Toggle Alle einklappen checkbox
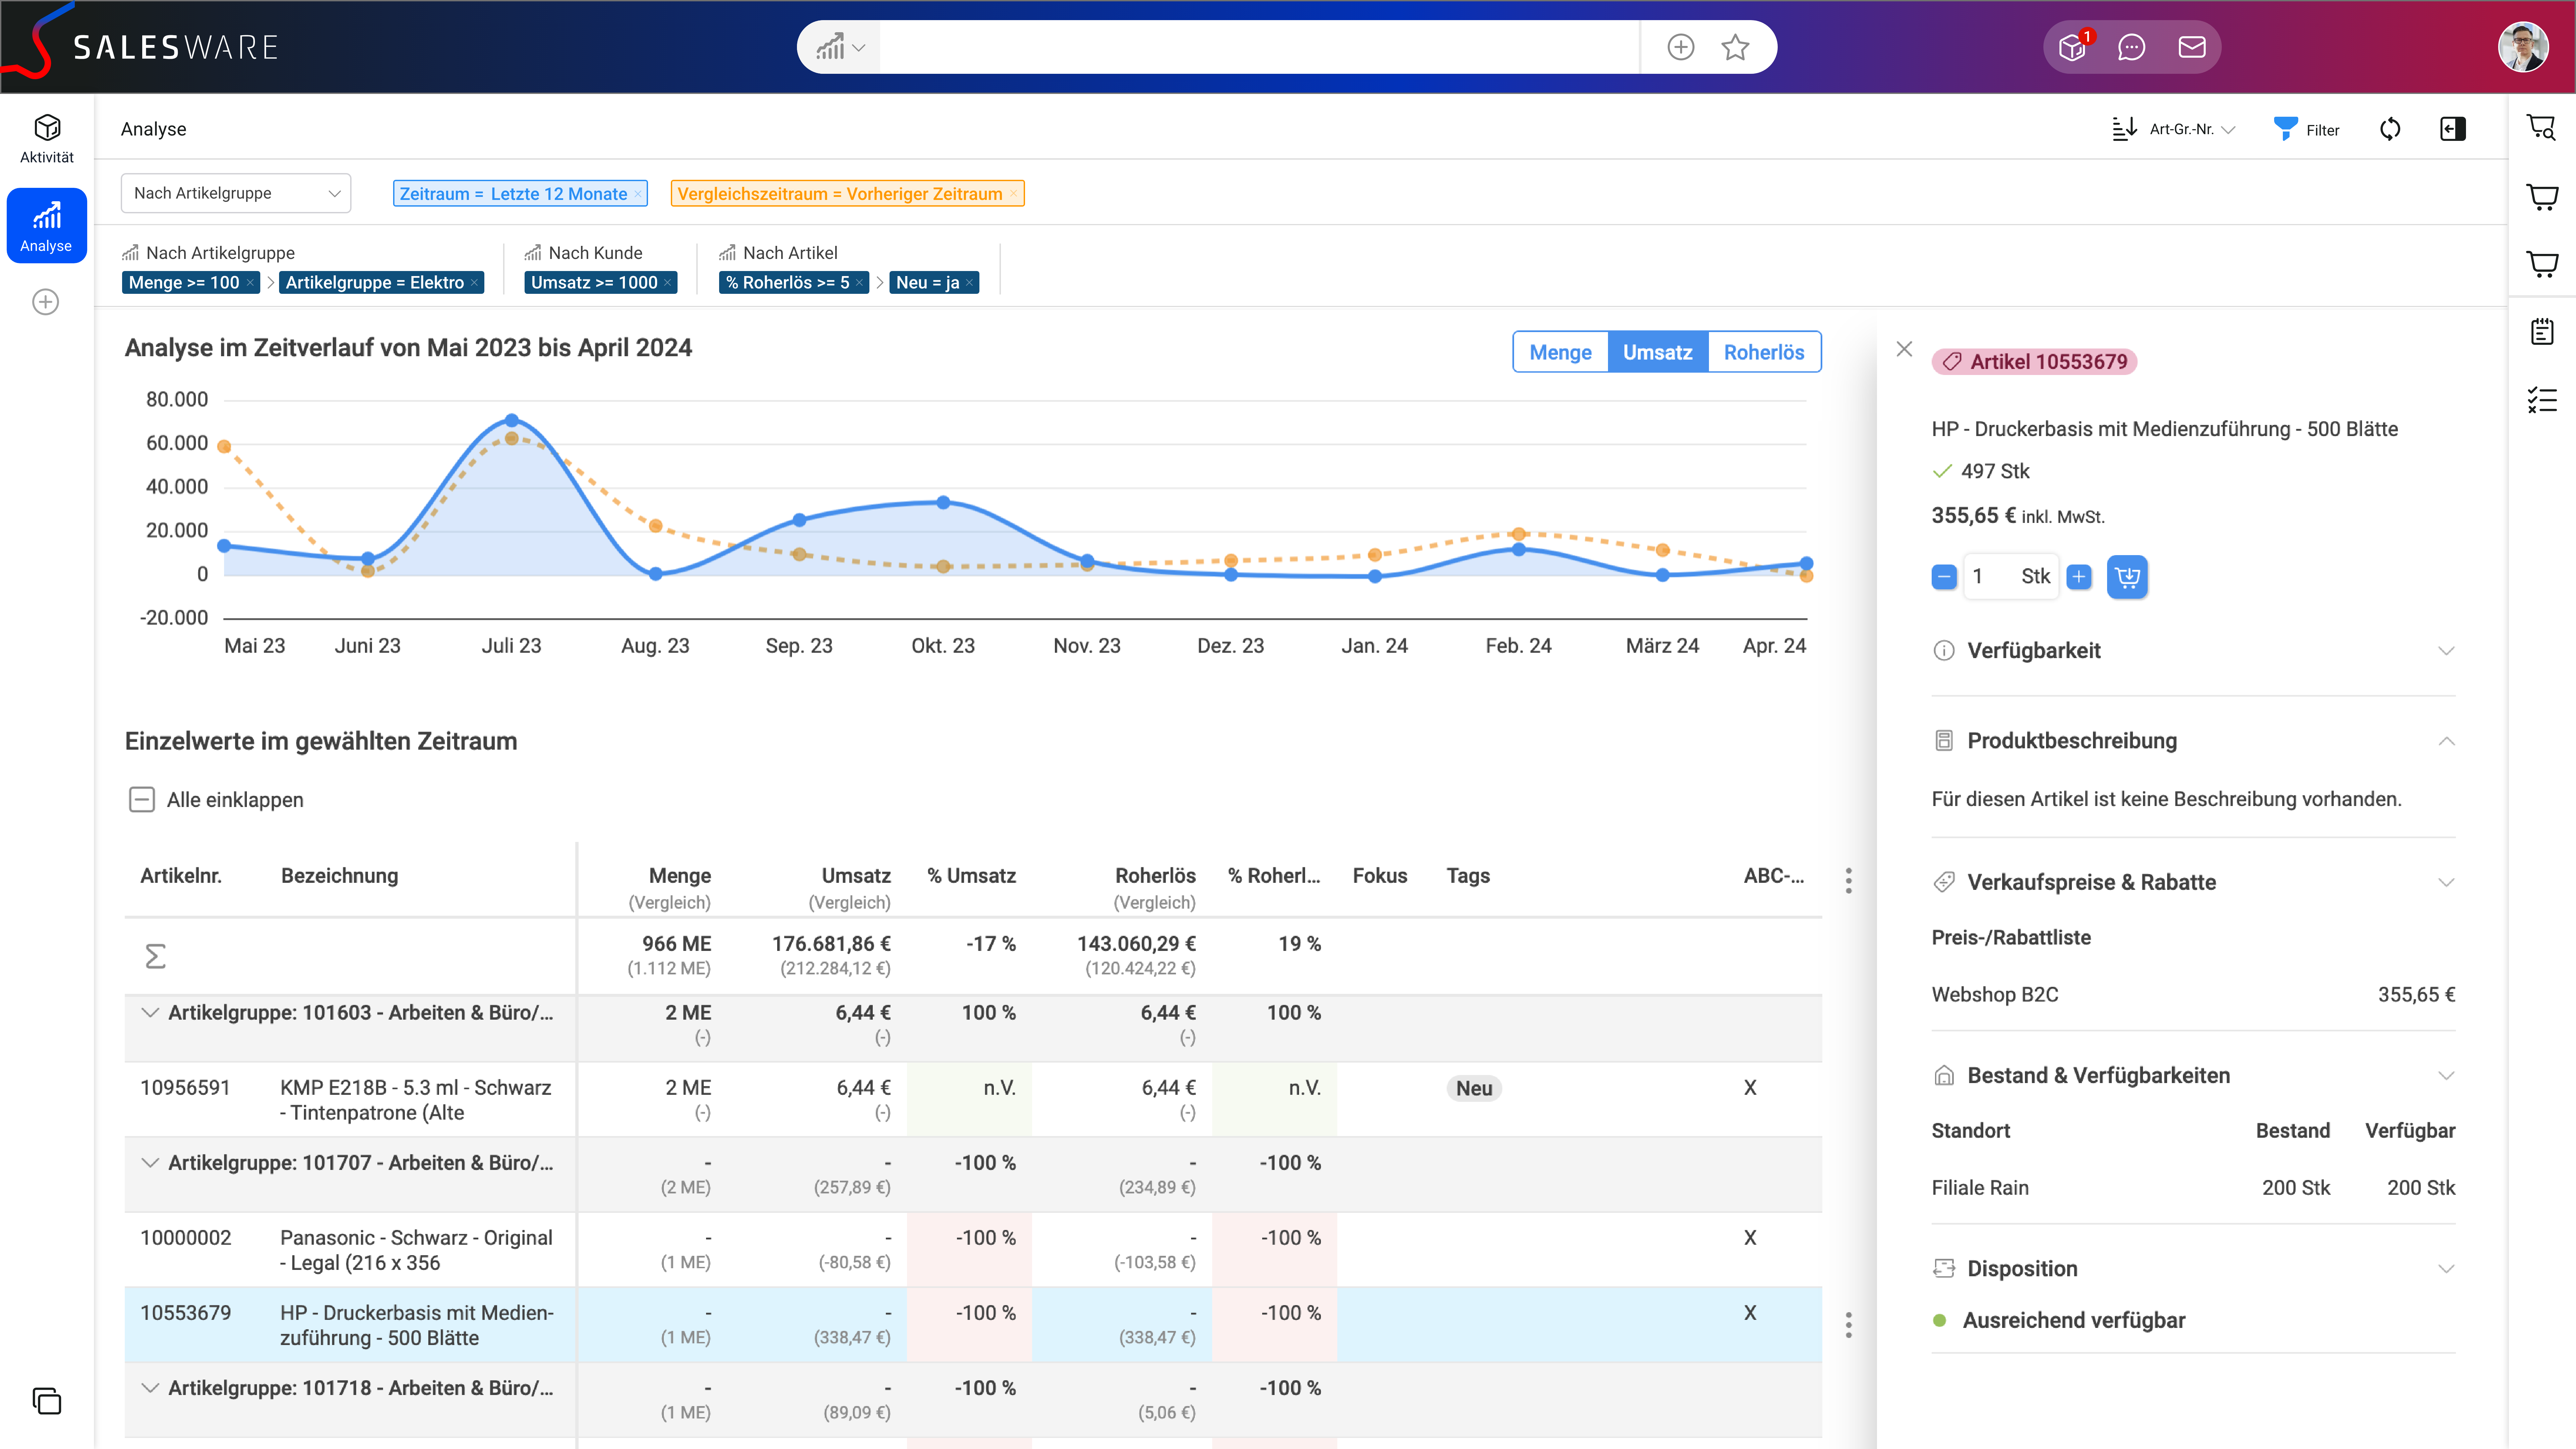Viewport: 2576px width, 1449px height. pos(142,800)
